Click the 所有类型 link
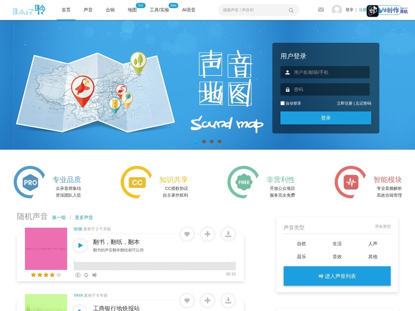 [383, 226]
